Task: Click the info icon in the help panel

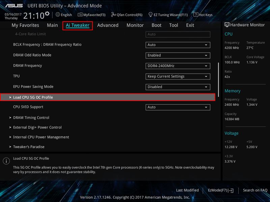Action: click(x=6, y=161)
